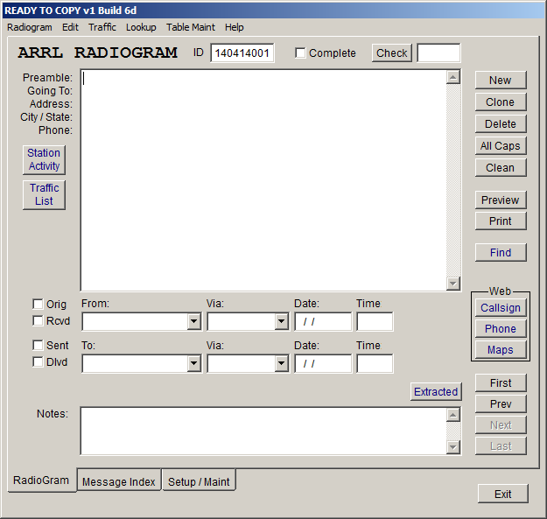The height and width of the screenshot is (519, 547).
Task: Click inside the Notes text box
Action: pos(263,431)
